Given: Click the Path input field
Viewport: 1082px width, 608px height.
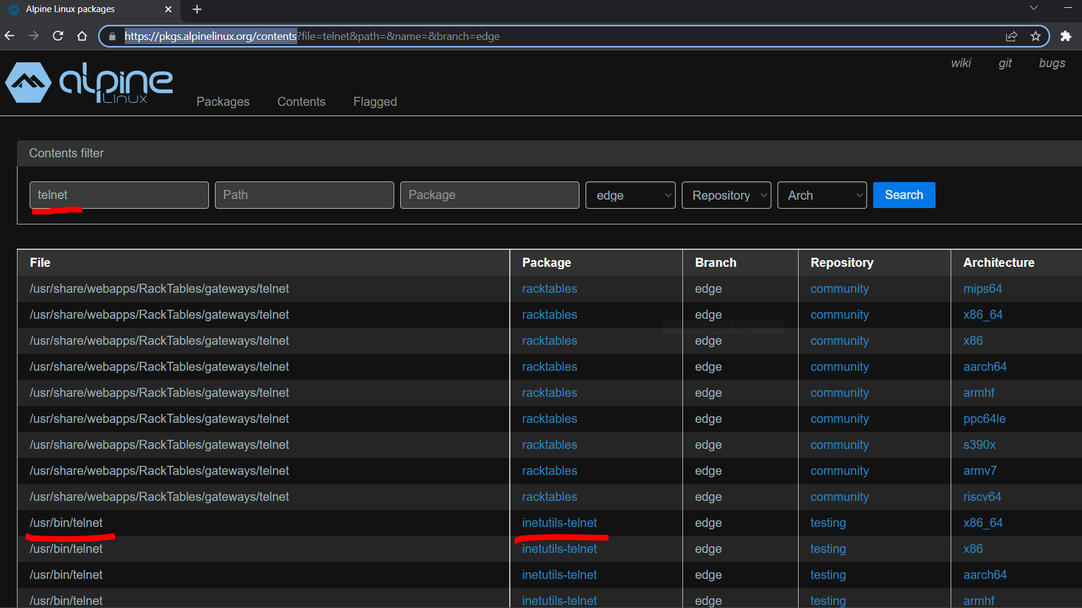Looking at the screenshot, I should click(305, 195).
